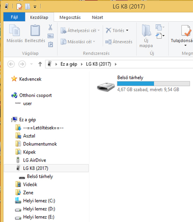Open the Fájl menu tab
193x222 pixels.
pyautogui.click(x=14, y=17)
